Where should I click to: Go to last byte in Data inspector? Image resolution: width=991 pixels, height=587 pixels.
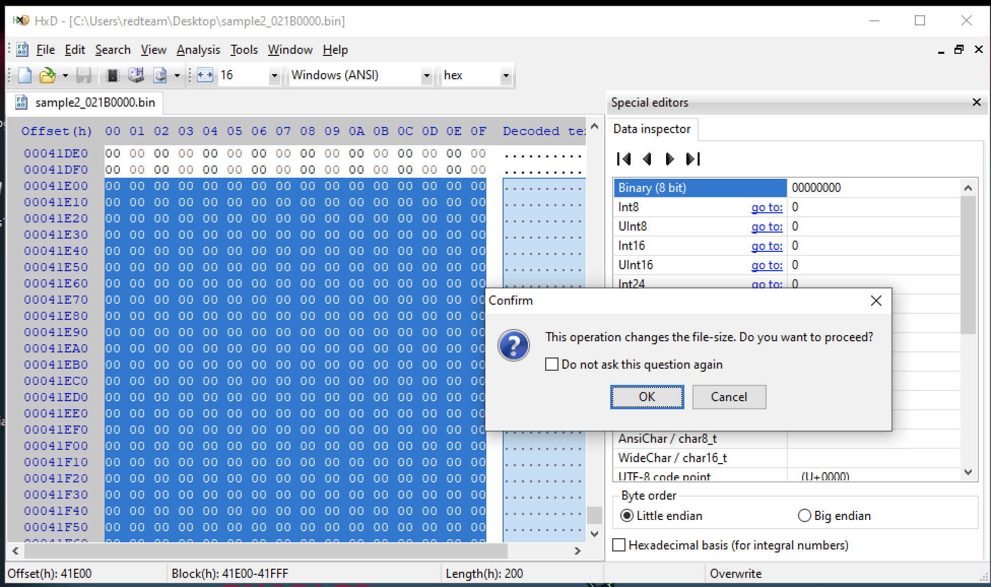[x=692, y=159]
